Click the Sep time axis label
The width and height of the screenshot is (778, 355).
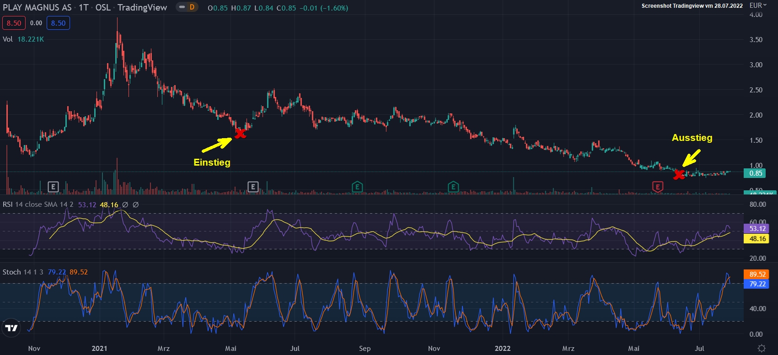pyautogui.click(x=365, y=349)
